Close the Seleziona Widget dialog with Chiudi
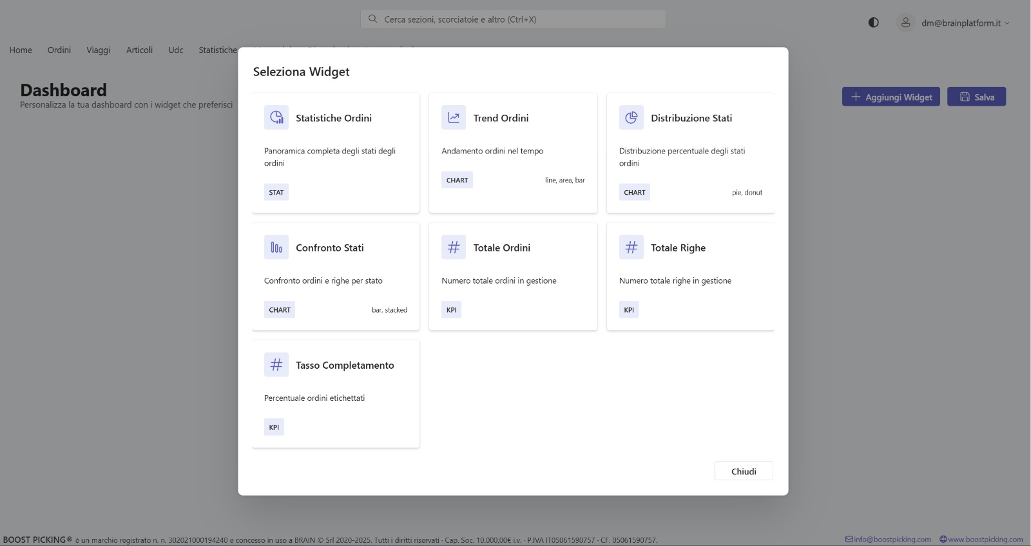This screenshot has width=1031, height=546. pyautogui.click(x=744, y=471)
